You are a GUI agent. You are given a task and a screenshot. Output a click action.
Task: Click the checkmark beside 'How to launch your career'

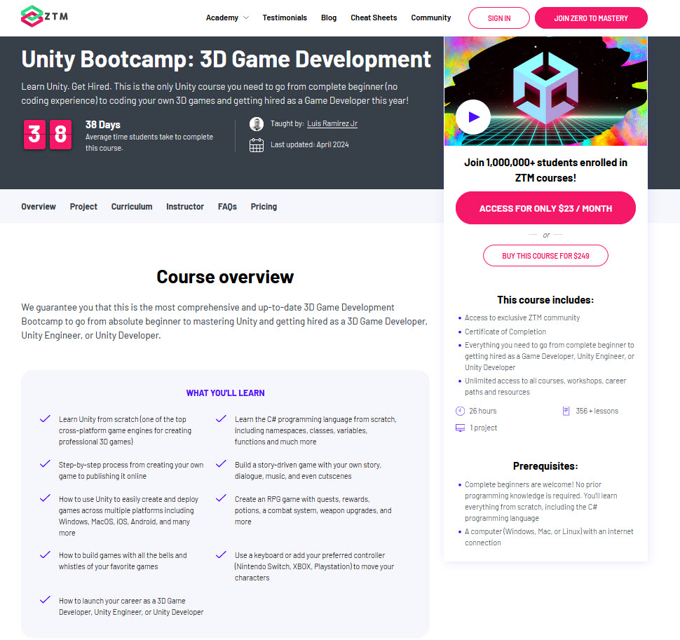(45, 600)
